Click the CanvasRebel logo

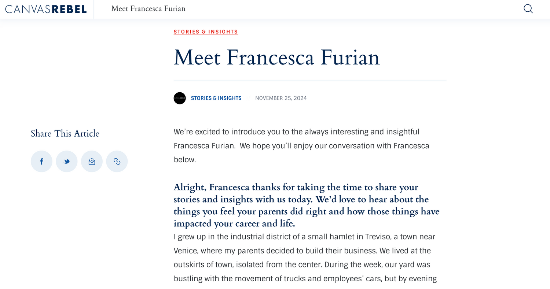(x=46, y=9)
